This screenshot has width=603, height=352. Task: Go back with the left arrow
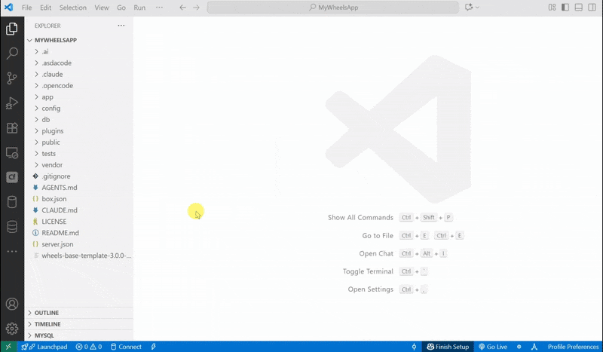pos(182,8)
